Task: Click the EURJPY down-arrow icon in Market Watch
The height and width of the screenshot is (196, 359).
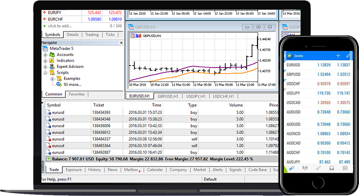Action: [44, 12]
